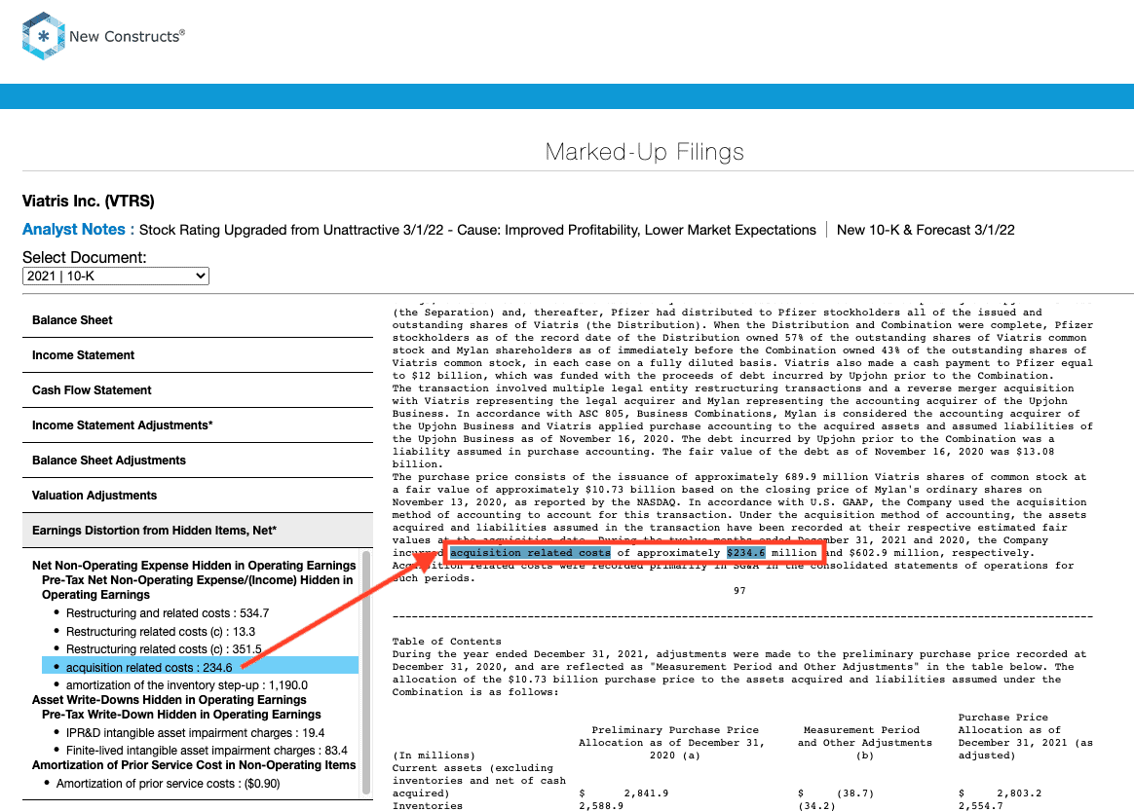Select Restructuring related costs (c) : 13.3
Viewport: 1134px width, 811px height.
click(161, 631)
